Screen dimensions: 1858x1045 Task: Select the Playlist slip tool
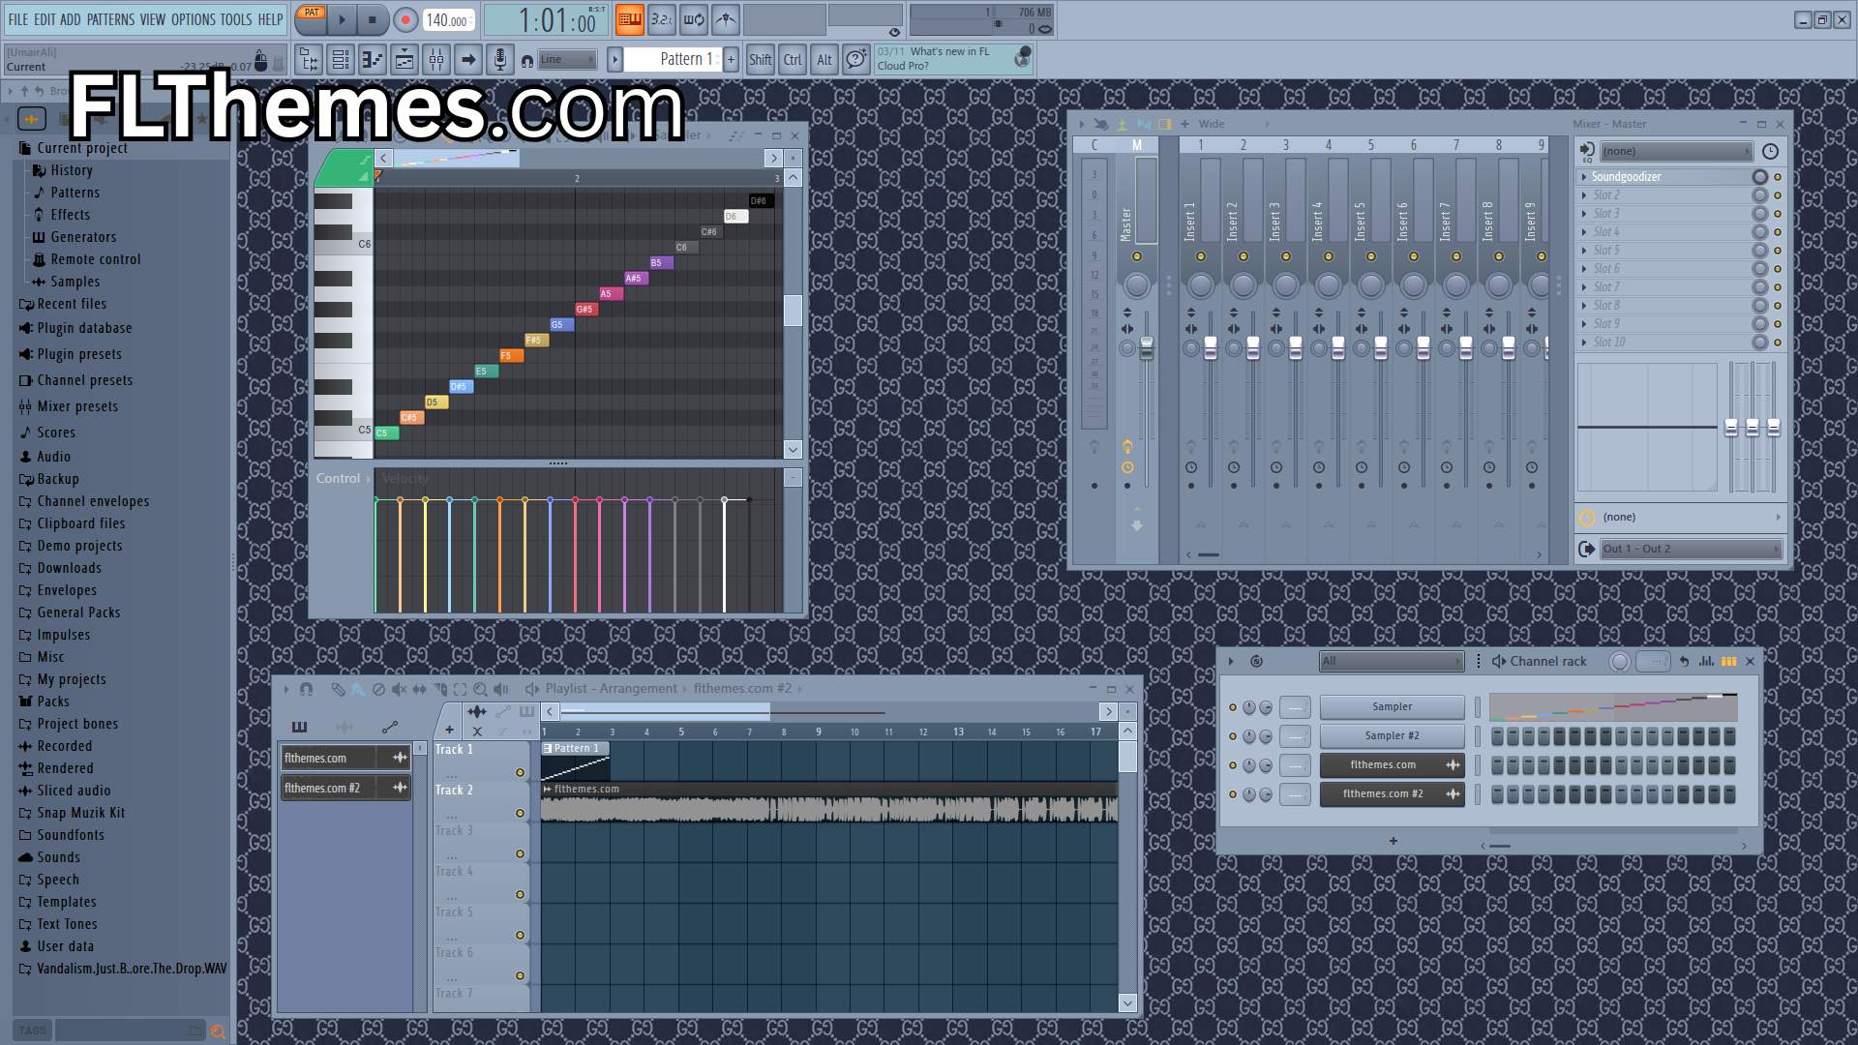pos(419,689)
